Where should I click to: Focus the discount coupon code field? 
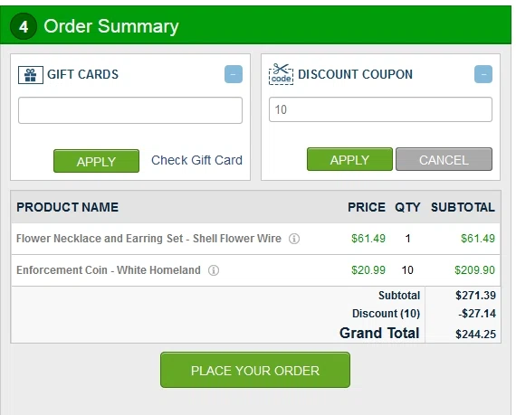[x=380, y=109]
